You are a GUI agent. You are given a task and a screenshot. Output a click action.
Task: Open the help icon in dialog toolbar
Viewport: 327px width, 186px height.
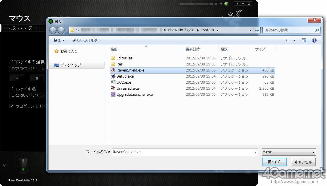tap(314, 40)
